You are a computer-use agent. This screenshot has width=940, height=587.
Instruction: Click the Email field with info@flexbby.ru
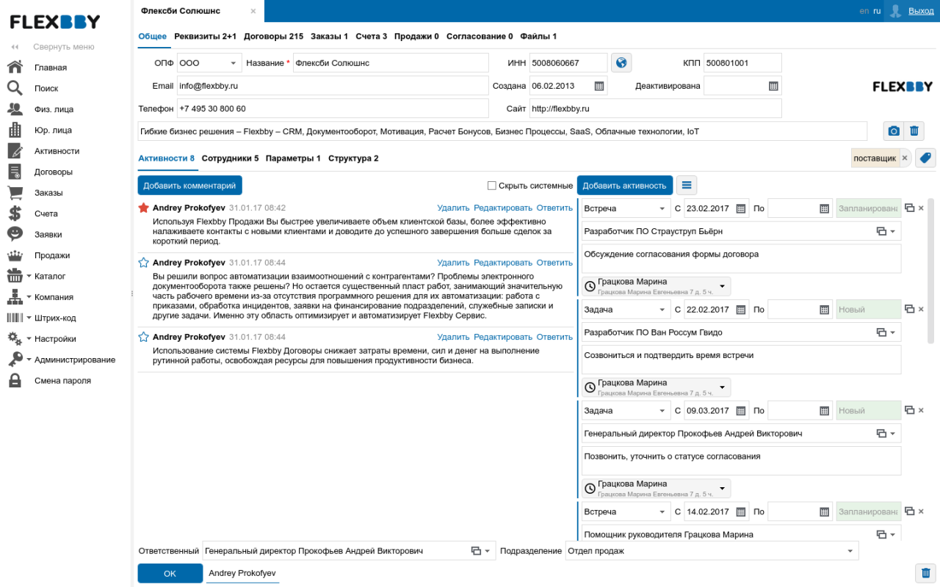pos(333,86)
